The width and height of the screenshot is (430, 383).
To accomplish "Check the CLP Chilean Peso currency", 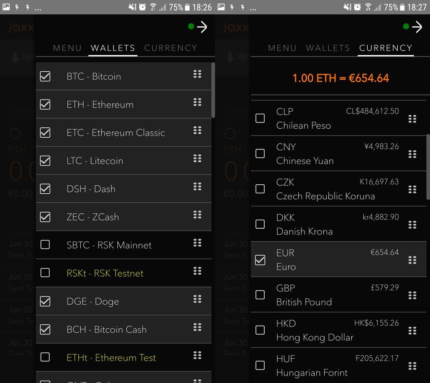I will tap(260, 118).
